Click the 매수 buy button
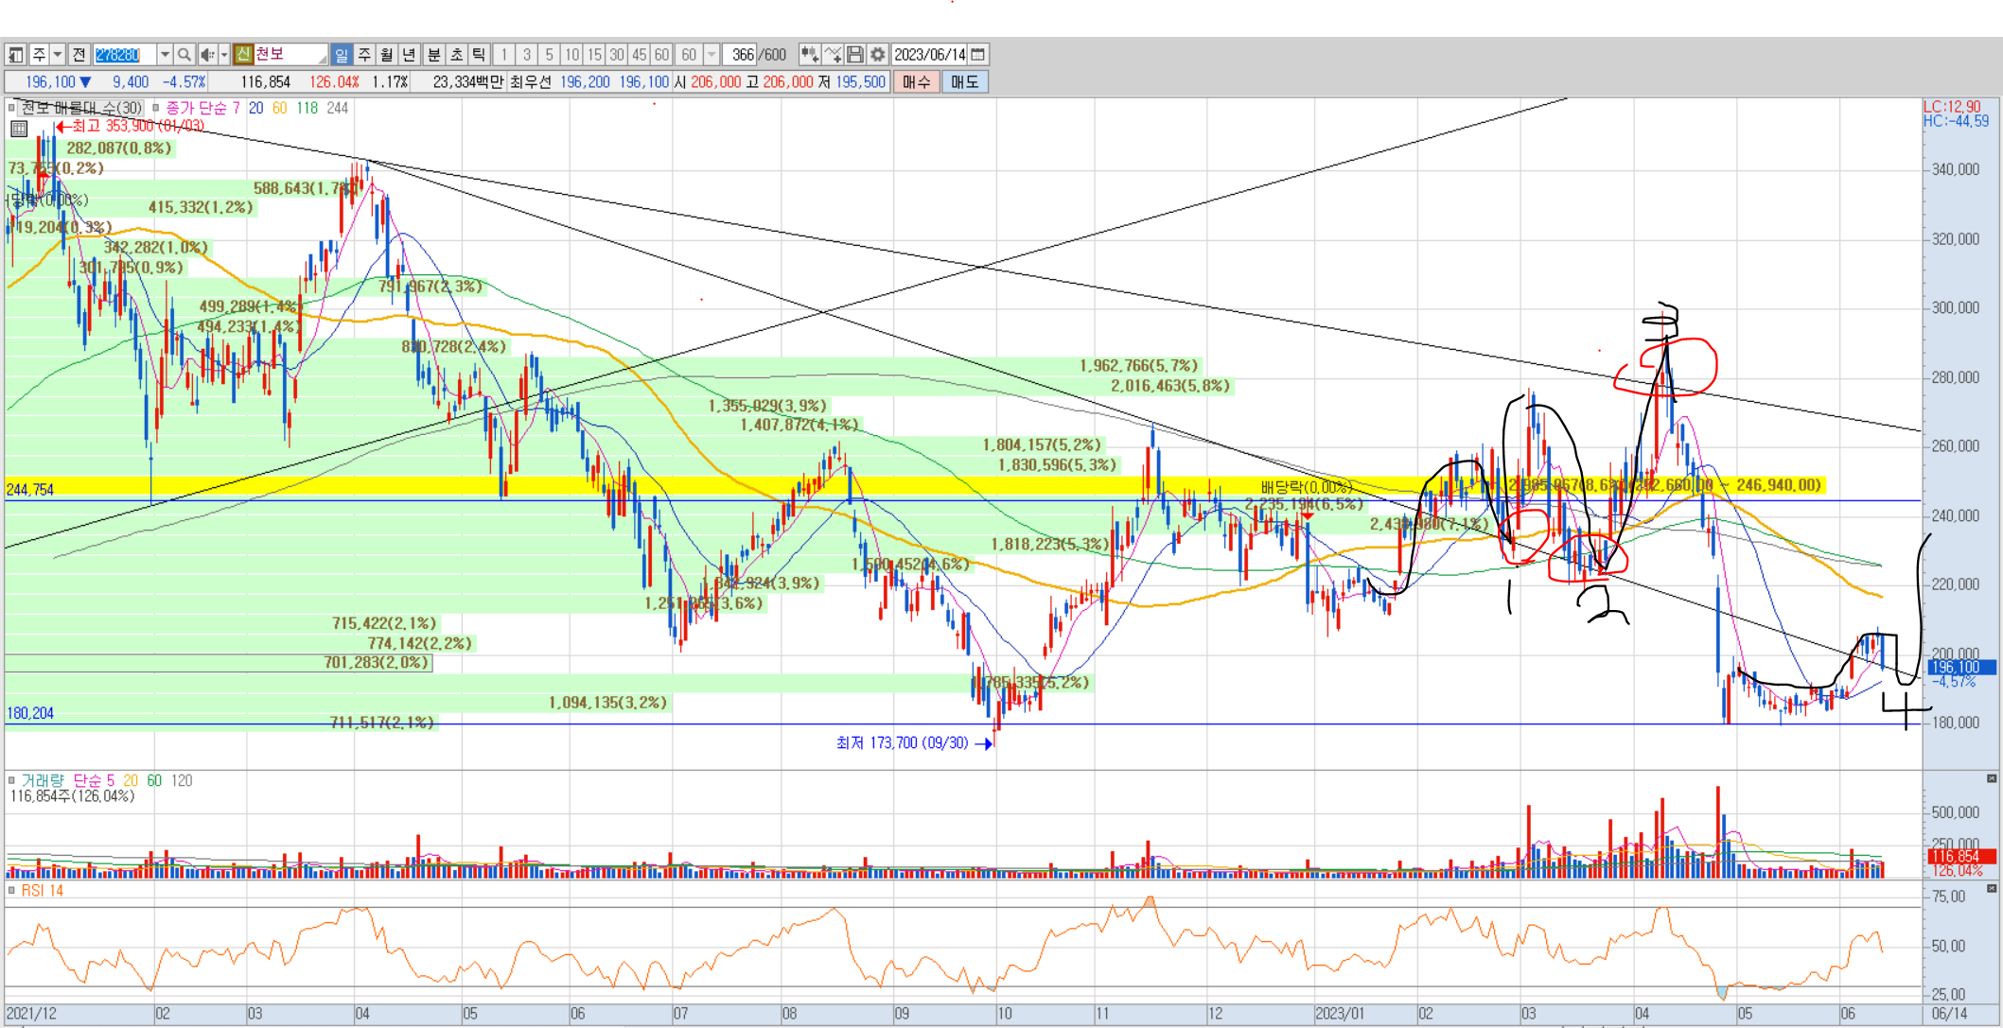The height and width of the screenshot is (1028, 2003). 916,82
